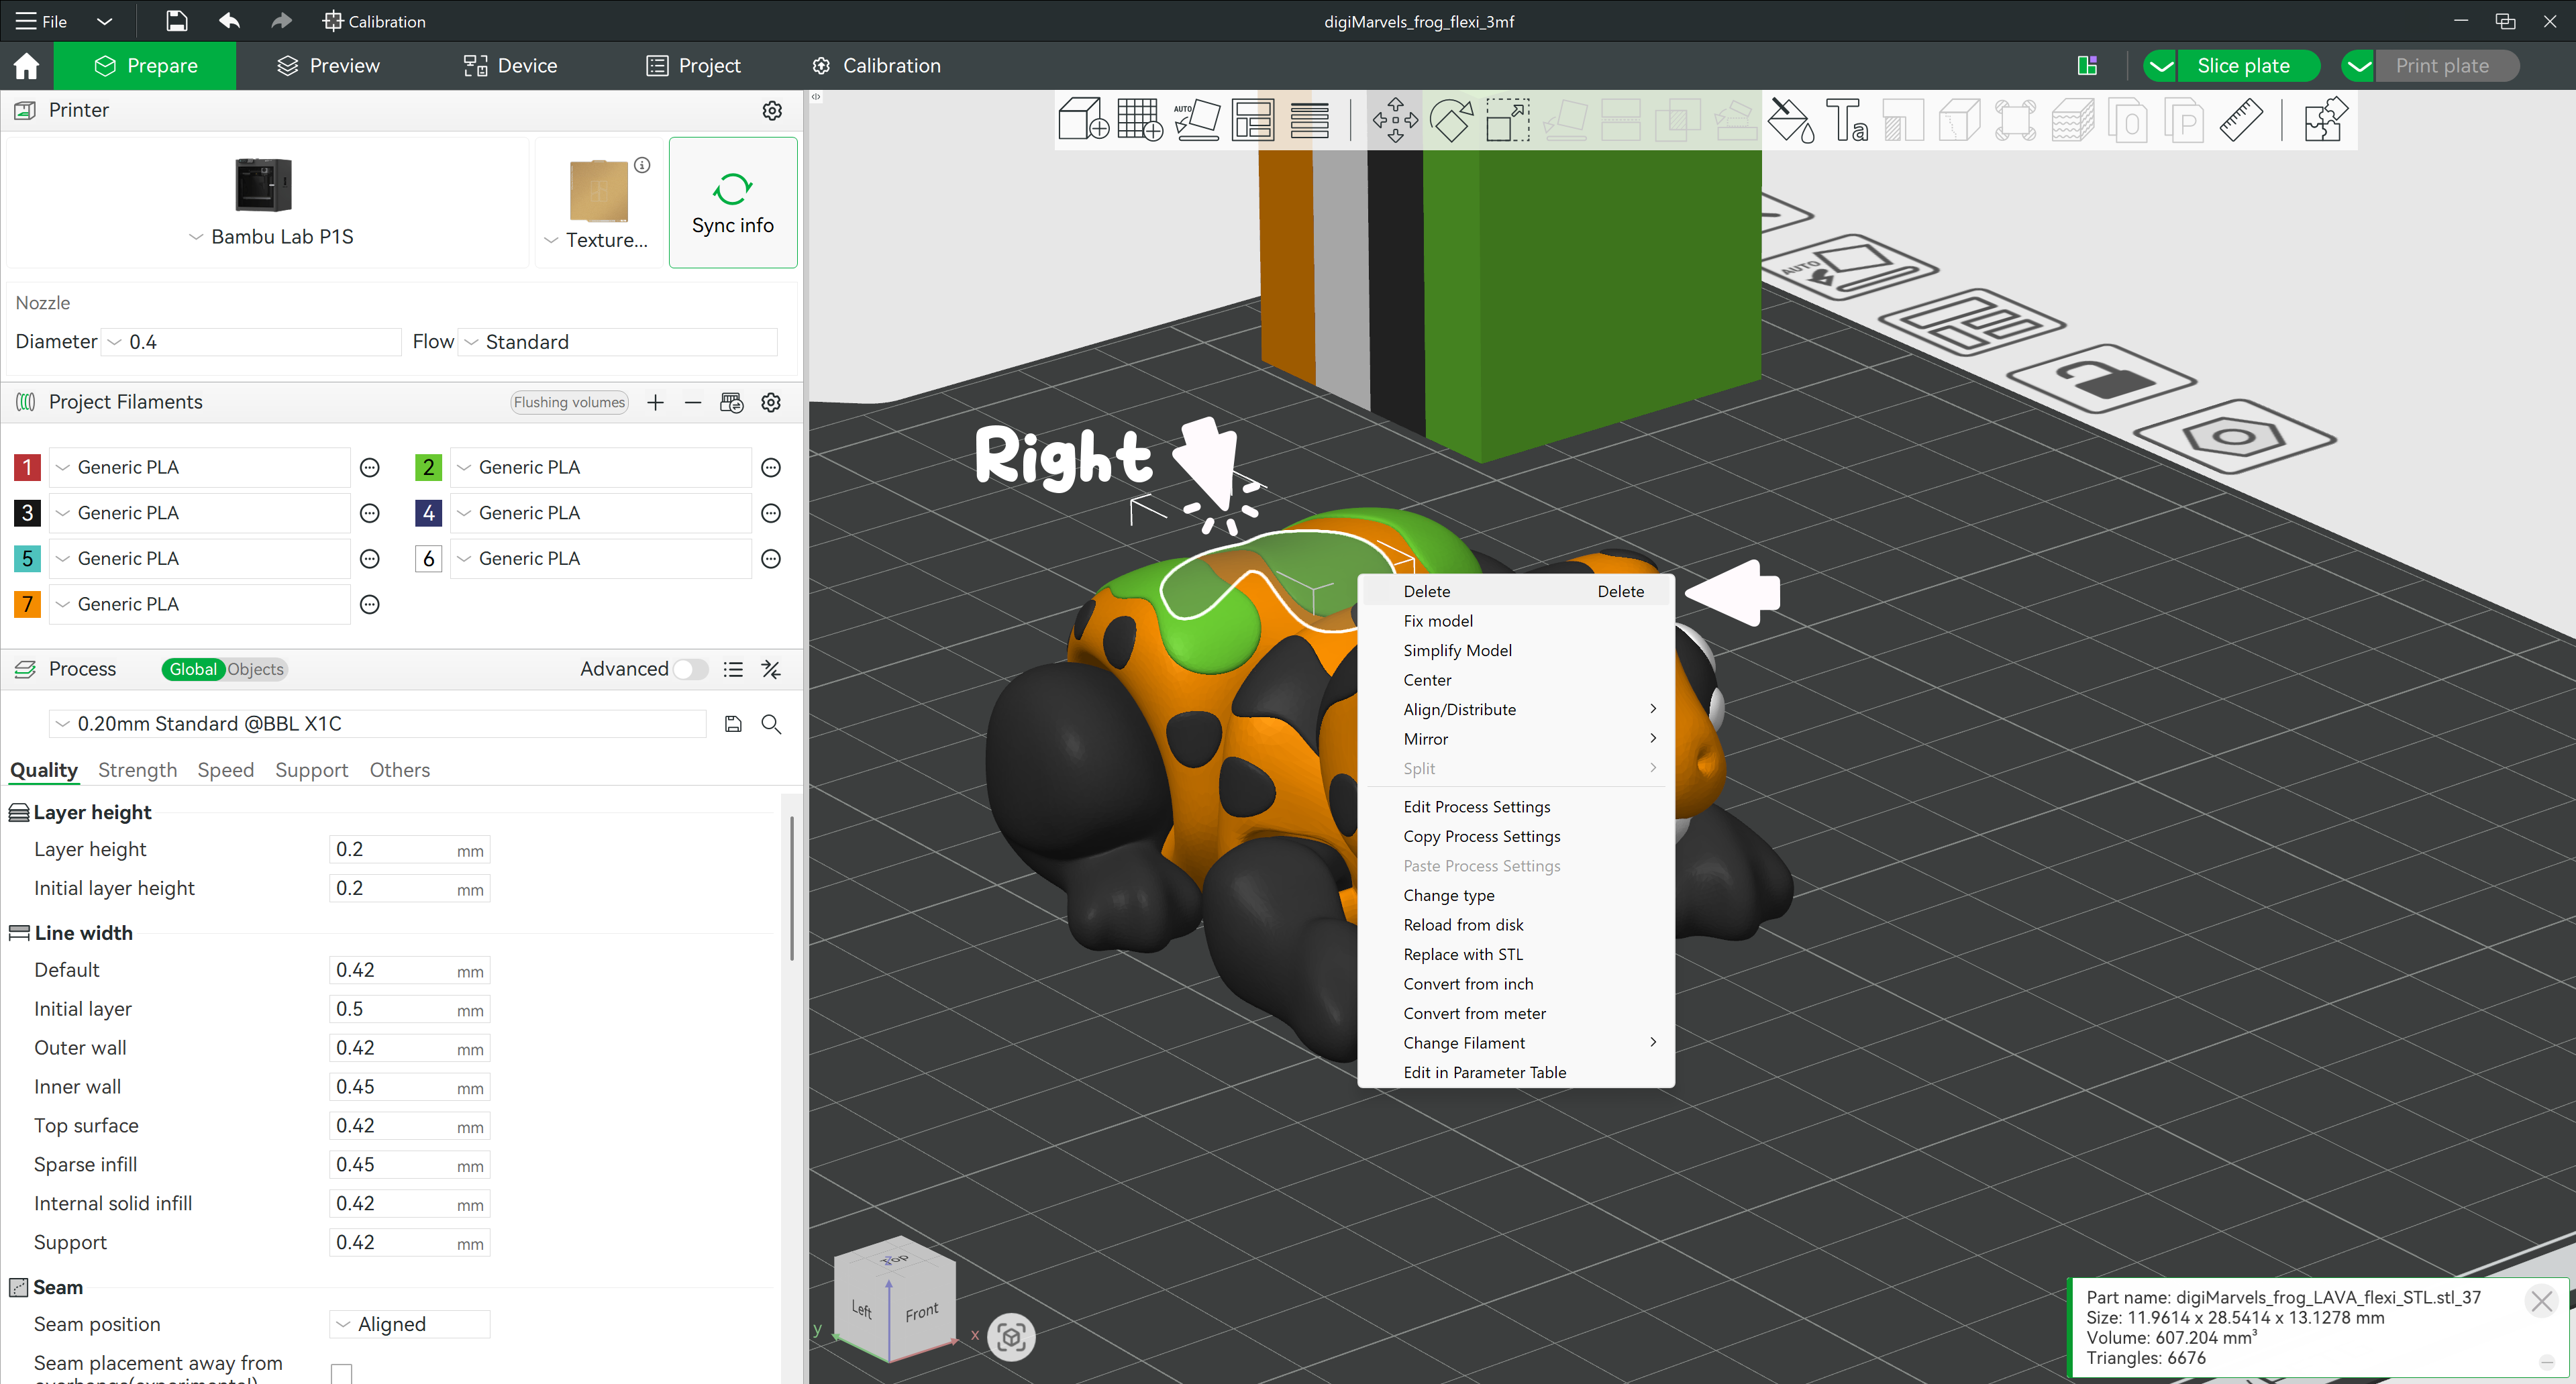This screenshot has width=2576, height=1384.
Task: Click the Front face of the view cube
Action: point(922,1311)
